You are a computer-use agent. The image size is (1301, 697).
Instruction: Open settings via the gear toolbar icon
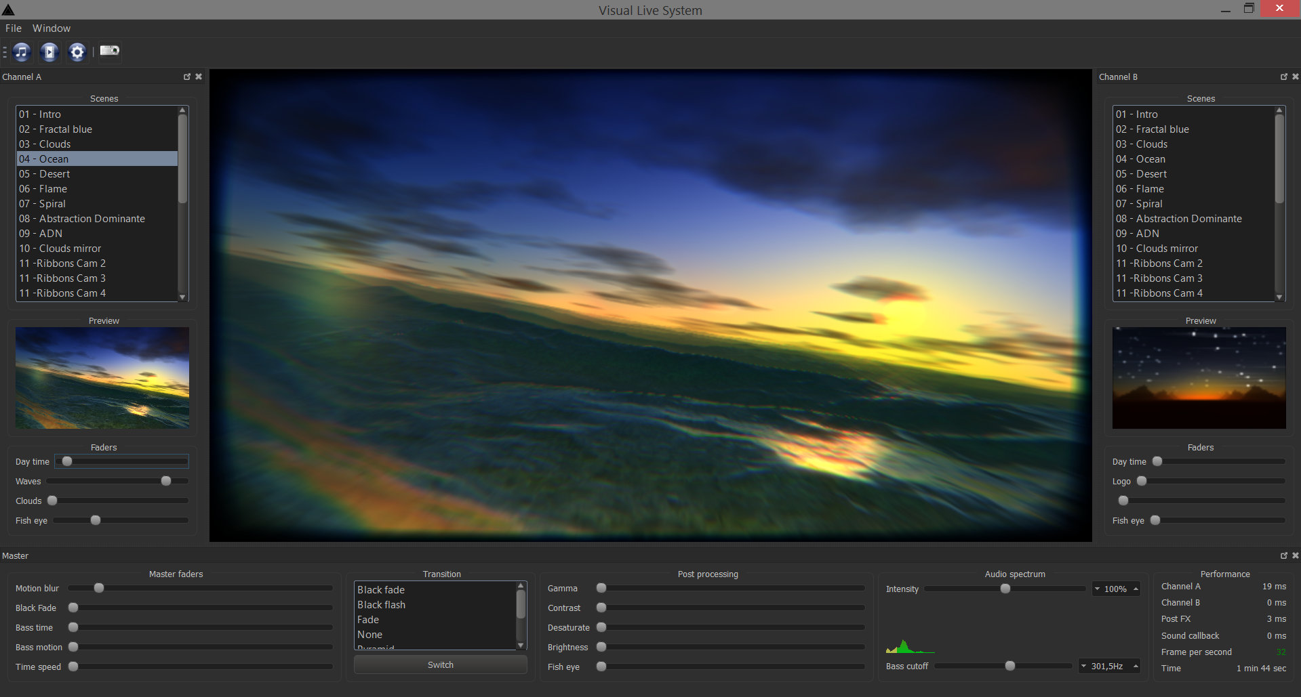pos(77,52)
